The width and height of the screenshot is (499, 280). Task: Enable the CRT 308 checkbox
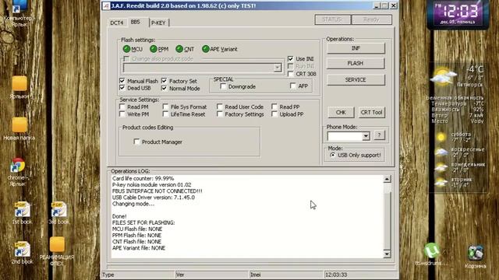tap(291, 74)
